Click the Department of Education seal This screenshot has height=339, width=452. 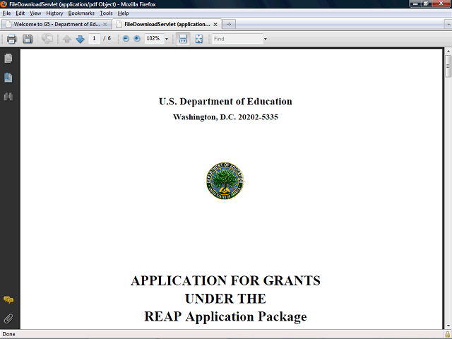pos(225,181)
